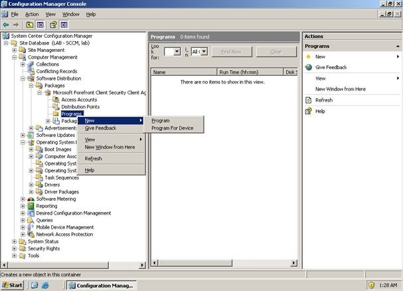This screenshot has width=403, height=291.
Task: Click the Back arrow toolbar icon
Action: (6, 25)
